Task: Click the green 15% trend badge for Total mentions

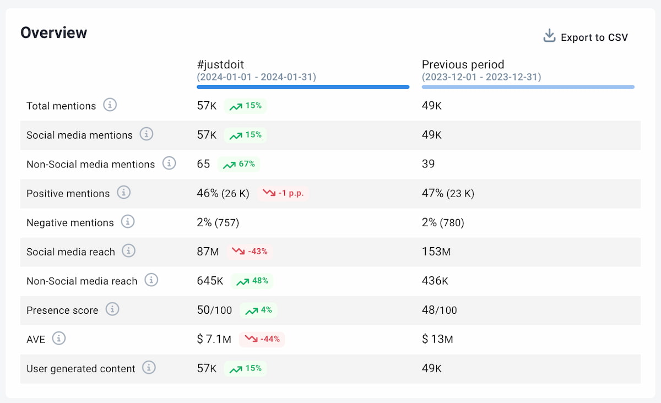Action: point(245,106)
